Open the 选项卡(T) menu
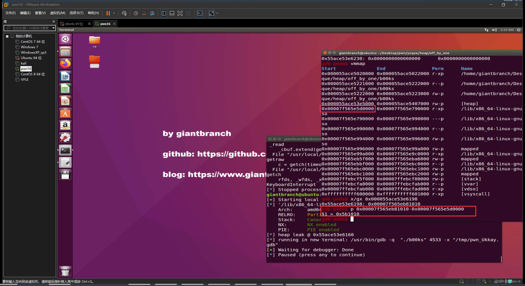The width and height of the screenshot is (525, 286). coord(76,13)
